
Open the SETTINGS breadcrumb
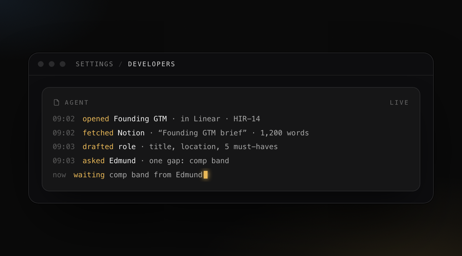click(95, 64)
